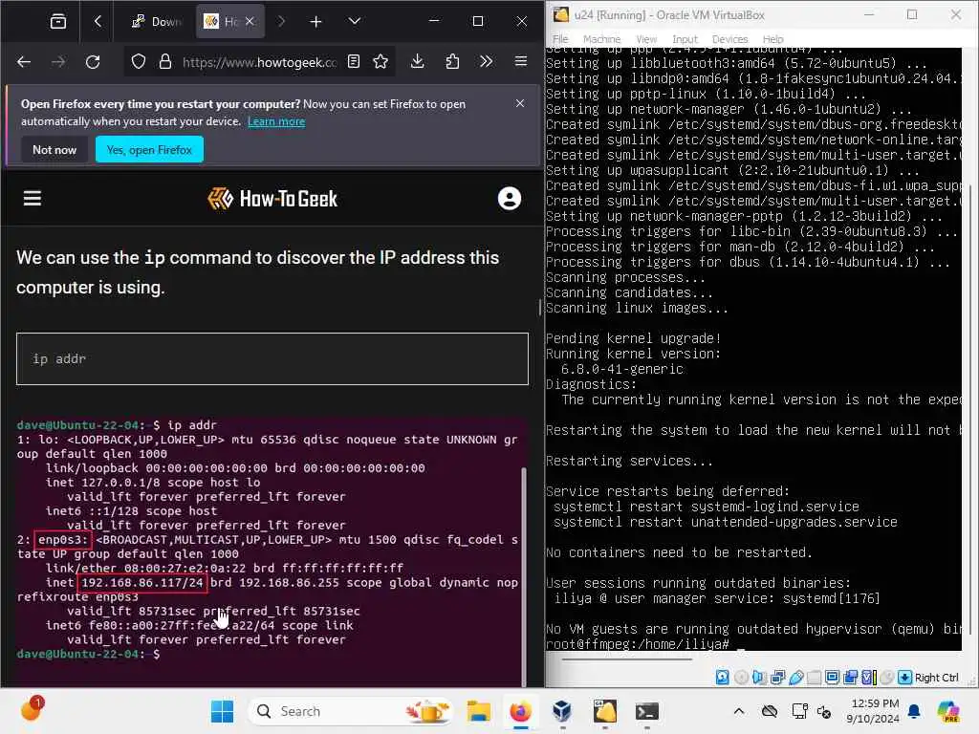Show more Firefox toolbar tools overflow
This screenshot has width=979, height=734.
pos(486,61)
